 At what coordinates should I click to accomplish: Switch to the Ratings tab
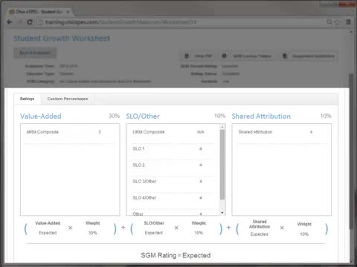pyautogui.click(x=28, y=99)
